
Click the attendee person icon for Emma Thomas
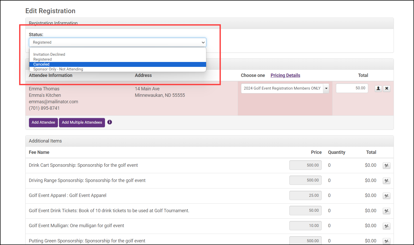[378, 89]
